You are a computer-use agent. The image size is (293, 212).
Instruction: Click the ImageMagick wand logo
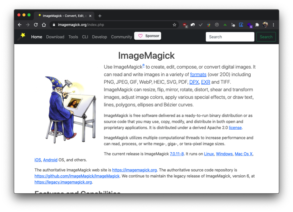[x=22, y=36]
